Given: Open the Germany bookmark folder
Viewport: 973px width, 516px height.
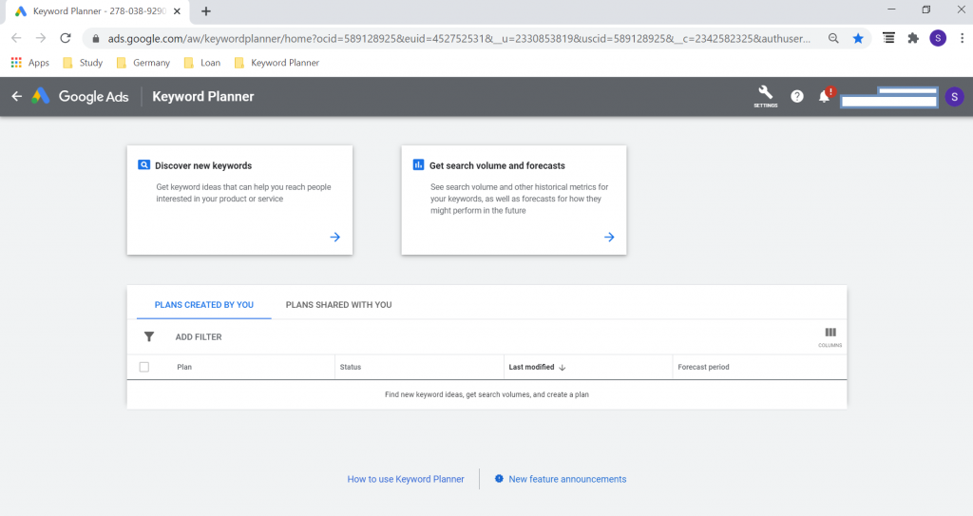Looking at the screenshot, I should [143, 63].
